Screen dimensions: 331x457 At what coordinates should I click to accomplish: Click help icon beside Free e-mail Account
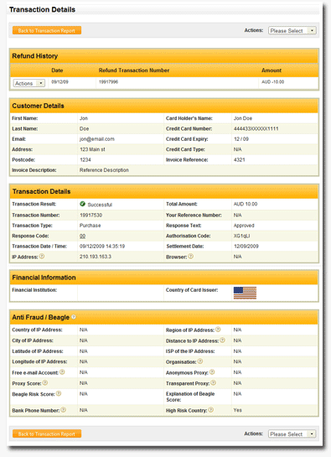coord(62,372)
